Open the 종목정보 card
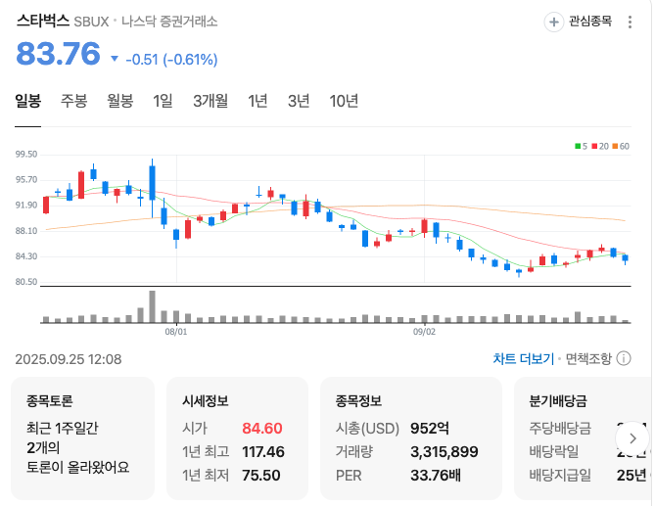 tap(411, 437)
